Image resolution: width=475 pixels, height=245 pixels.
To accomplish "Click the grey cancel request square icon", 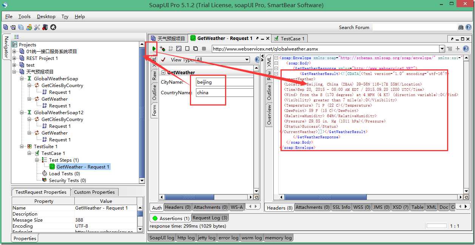I will pos(204,49).
